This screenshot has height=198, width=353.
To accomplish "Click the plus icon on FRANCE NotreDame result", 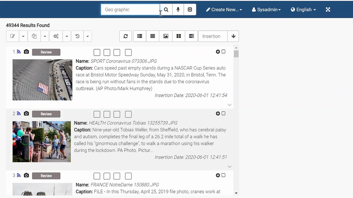I will (x=218, y=175).
